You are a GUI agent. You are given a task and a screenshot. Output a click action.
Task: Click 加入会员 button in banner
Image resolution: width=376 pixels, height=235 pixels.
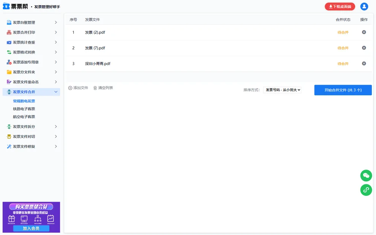tap(31, 229)
